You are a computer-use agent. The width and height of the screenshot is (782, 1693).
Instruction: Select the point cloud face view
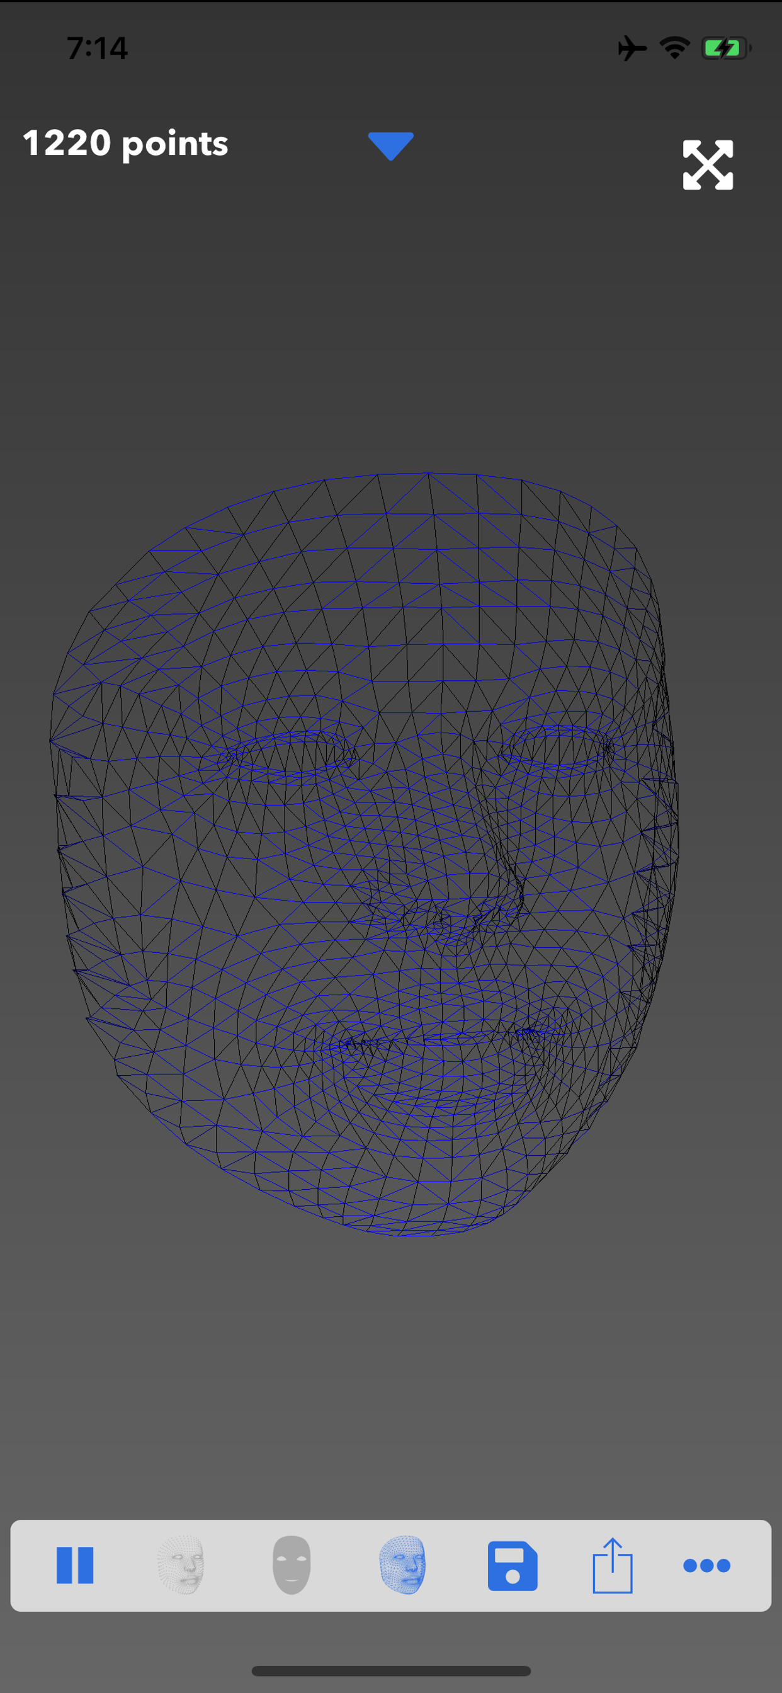(x=181, y=1565)
